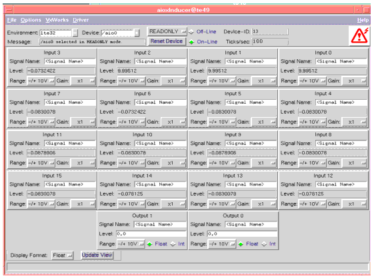Open the Range dropdown for Input 3
This screenshot has width=374, height=276.
pos(41,81)
